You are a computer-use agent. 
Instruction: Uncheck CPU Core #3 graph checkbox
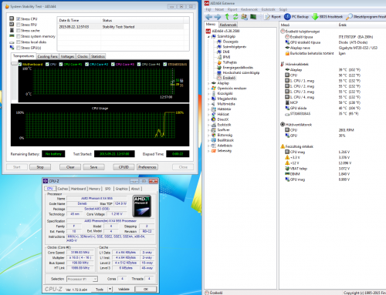click(x=113, y=64)
